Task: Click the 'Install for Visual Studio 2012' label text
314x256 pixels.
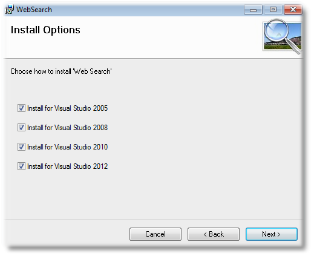Action: click(68, 166)
